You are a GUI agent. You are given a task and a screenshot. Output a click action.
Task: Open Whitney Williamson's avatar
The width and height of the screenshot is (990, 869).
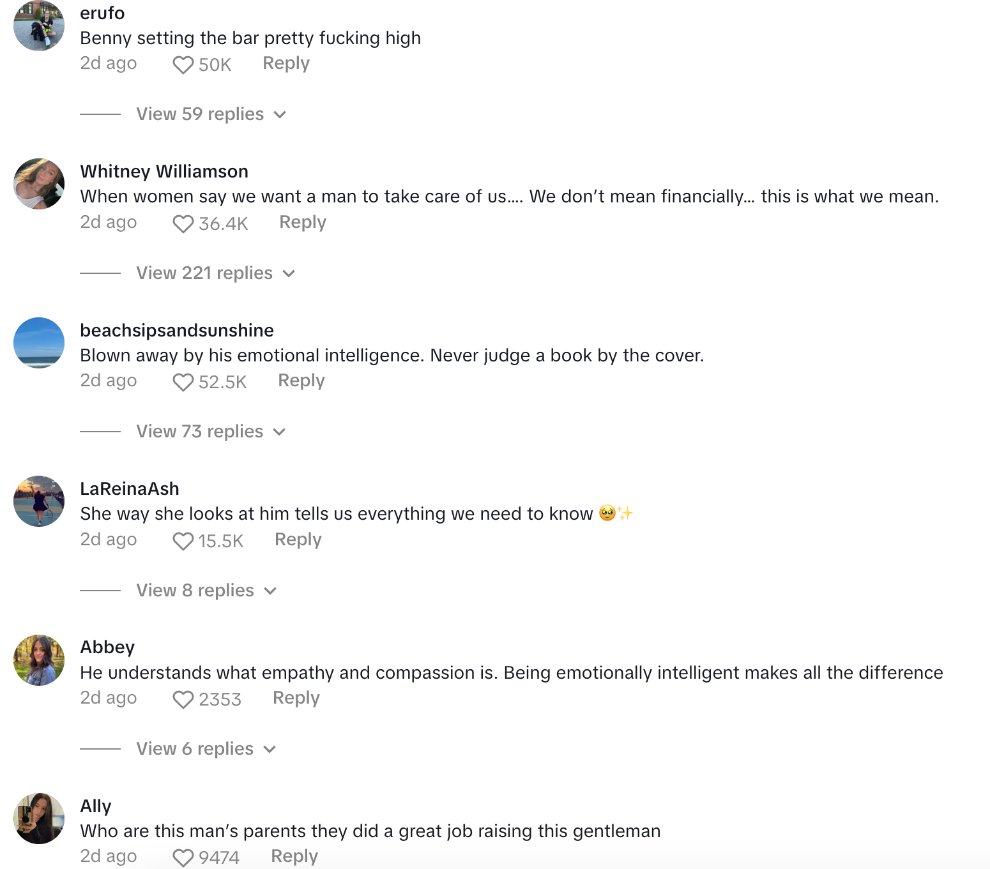[39, 184]
